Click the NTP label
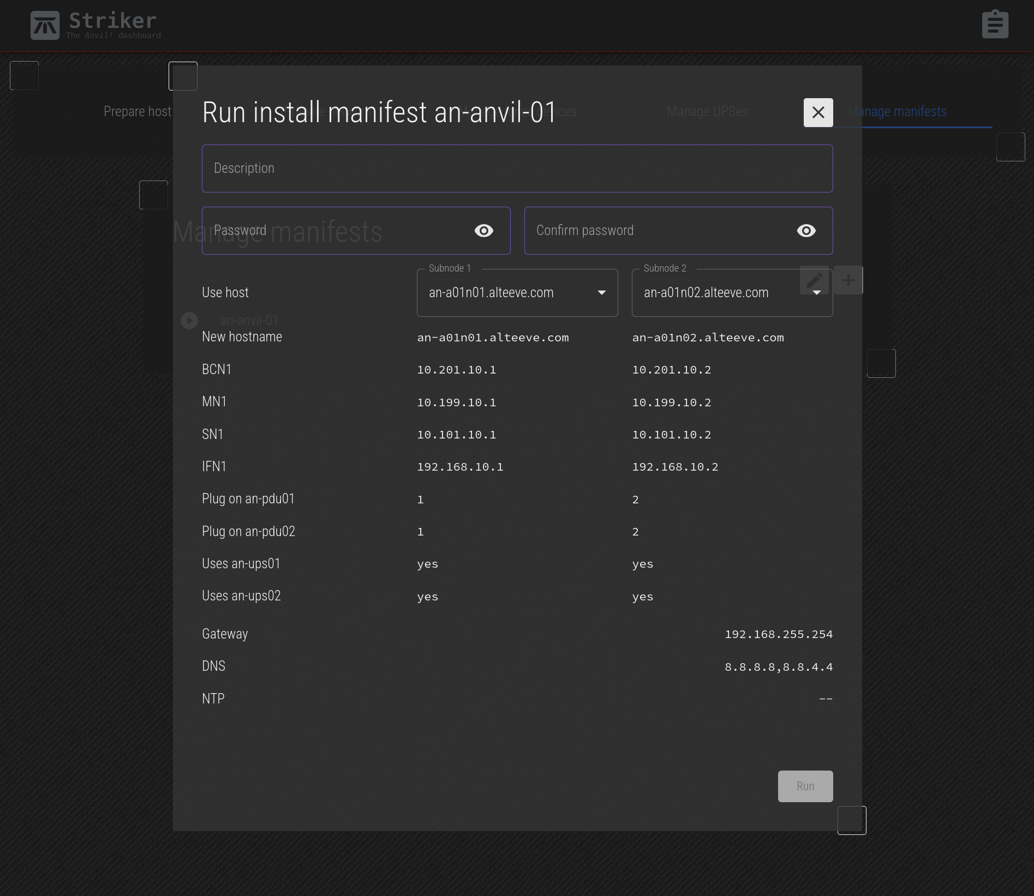The height and width of the screenshot is (896, 1034). (213, 699)
